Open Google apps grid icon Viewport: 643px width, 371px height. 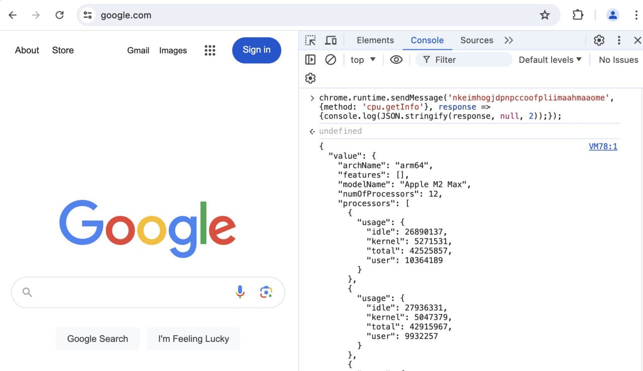click(210, 50)
